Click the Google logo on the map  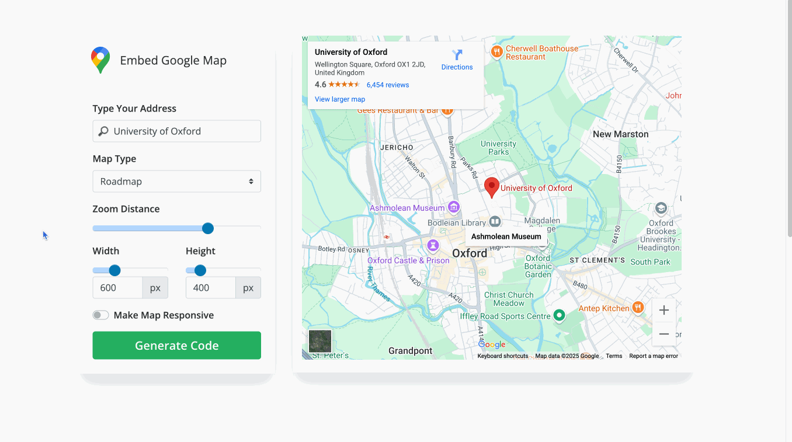492,344
